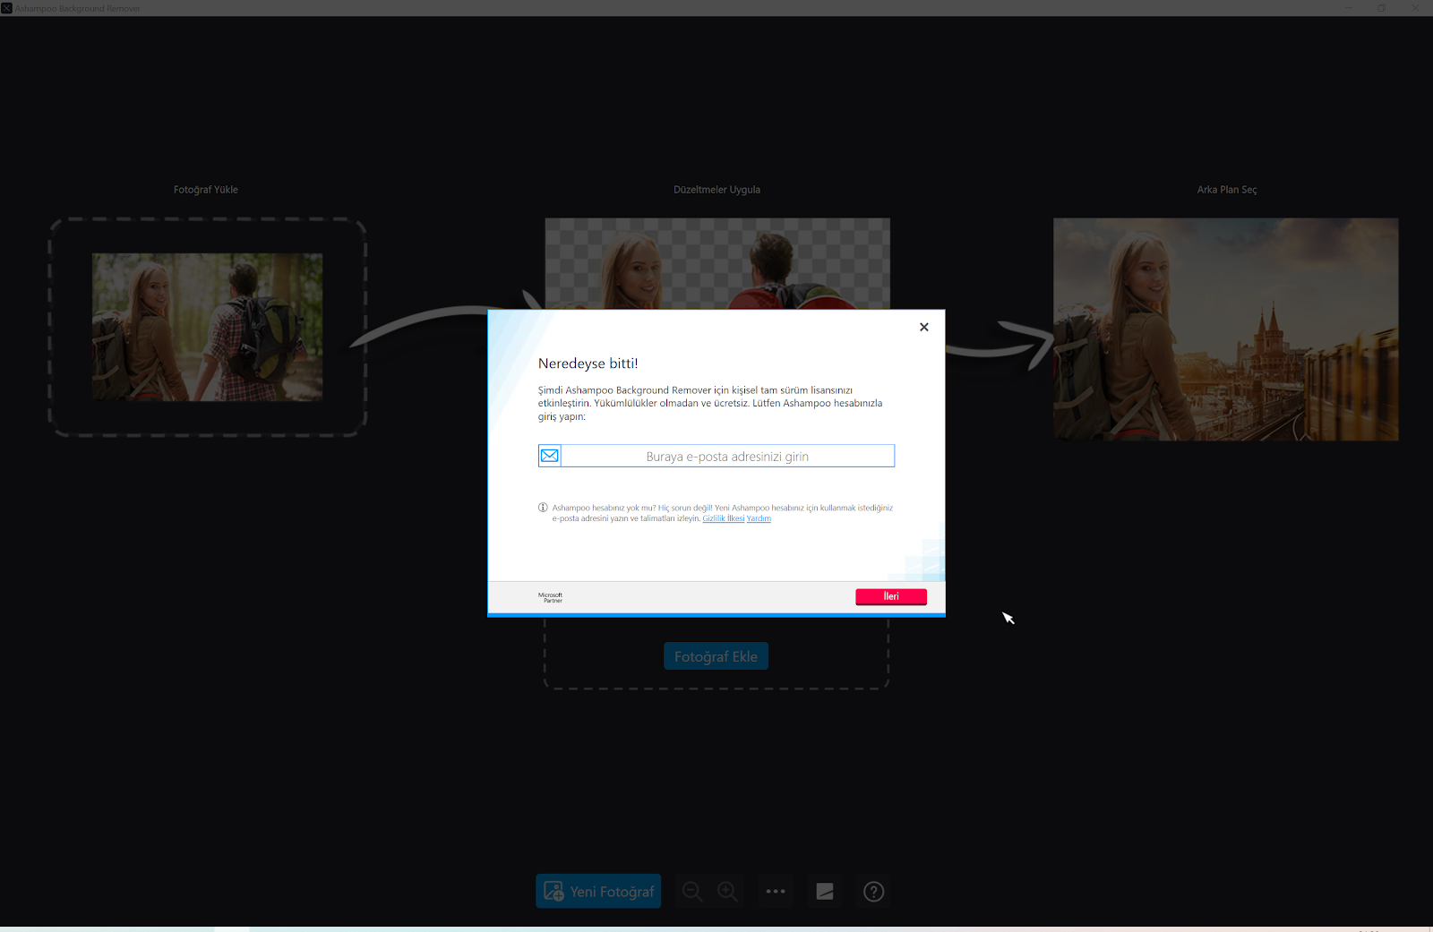Click the Neredeyse bitti! heading
Image resolution: width=1433 pixels, height=932 pixels.
588,363
